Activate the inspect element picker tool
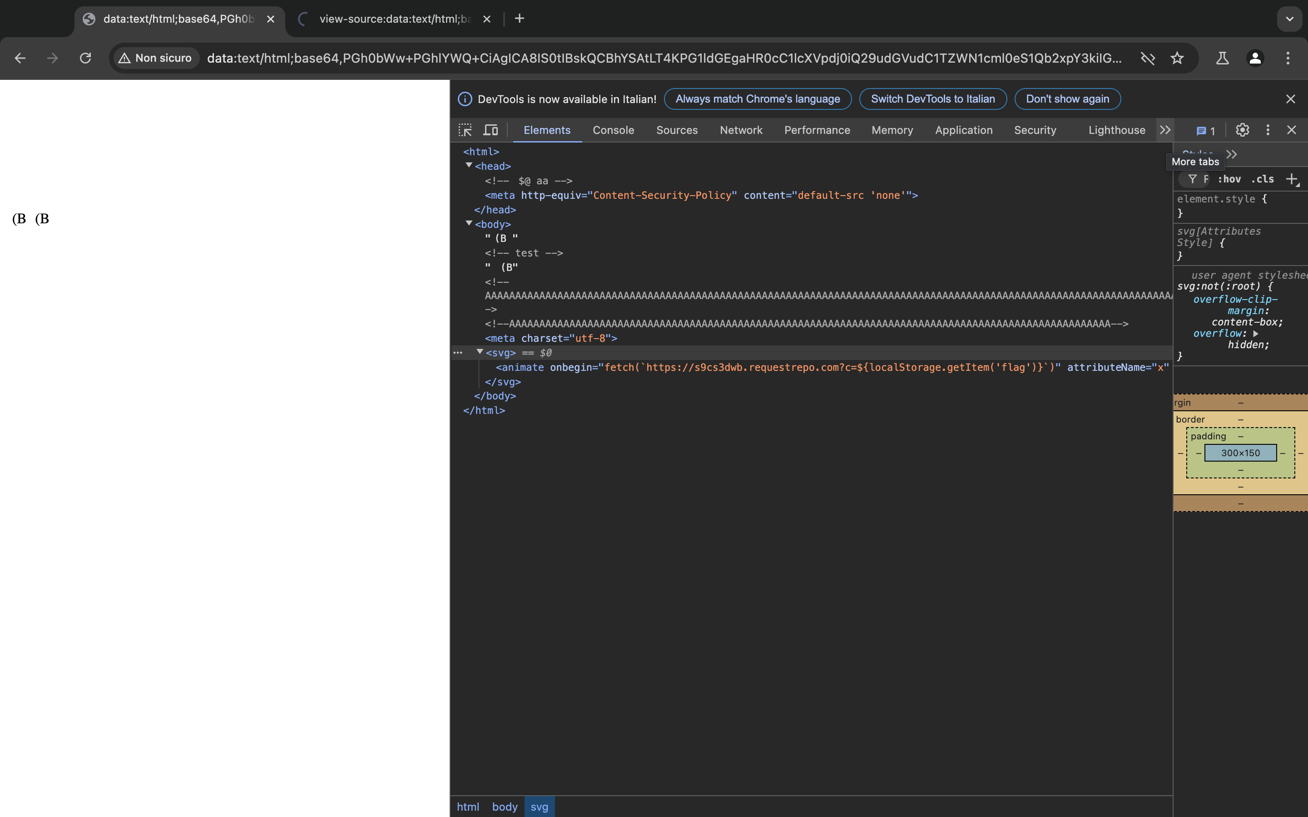1308x817 pixels. [x=465, y=130]
